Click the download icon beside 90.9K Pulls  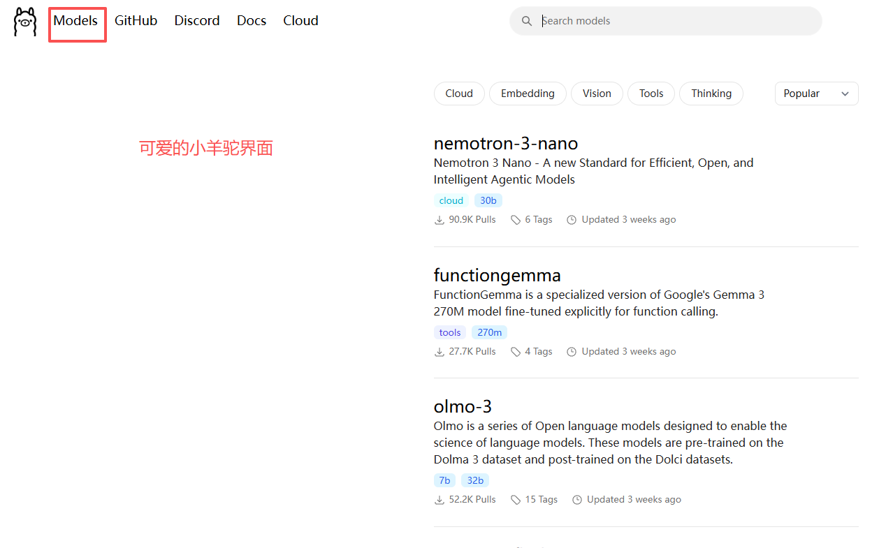[440, 220]
